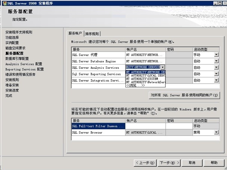Open startup type dropdown for SQL Server Integration Services
This screenshot has height=170, width=227.
(x=216, y=80)
